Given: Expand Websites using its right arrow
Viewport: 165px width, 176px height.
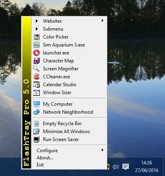Looking at the screenshot, I should [103, 21].
